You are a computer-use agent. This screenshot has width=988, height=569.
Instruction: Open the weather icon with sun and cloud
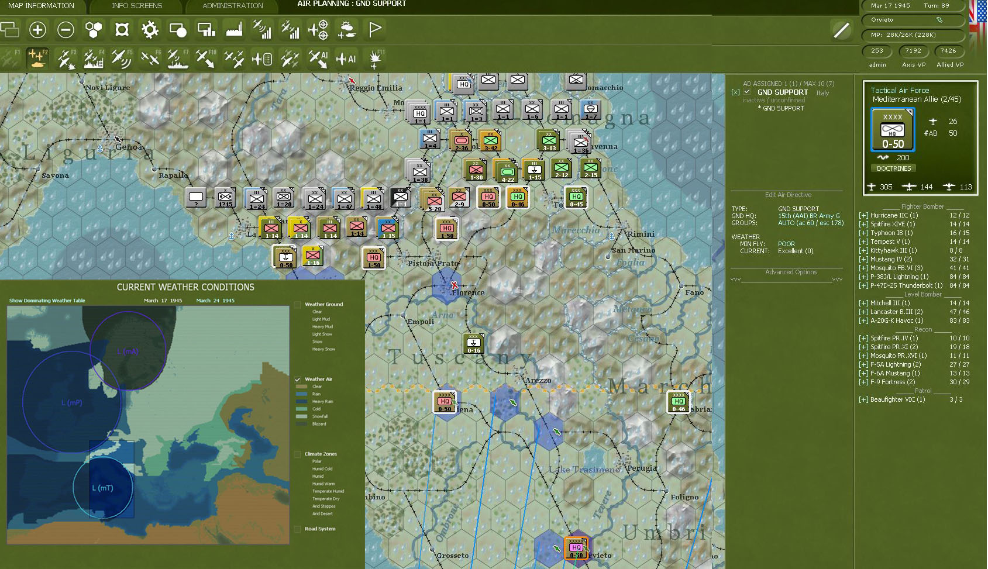pyautogui.click(x=346, y=29)
